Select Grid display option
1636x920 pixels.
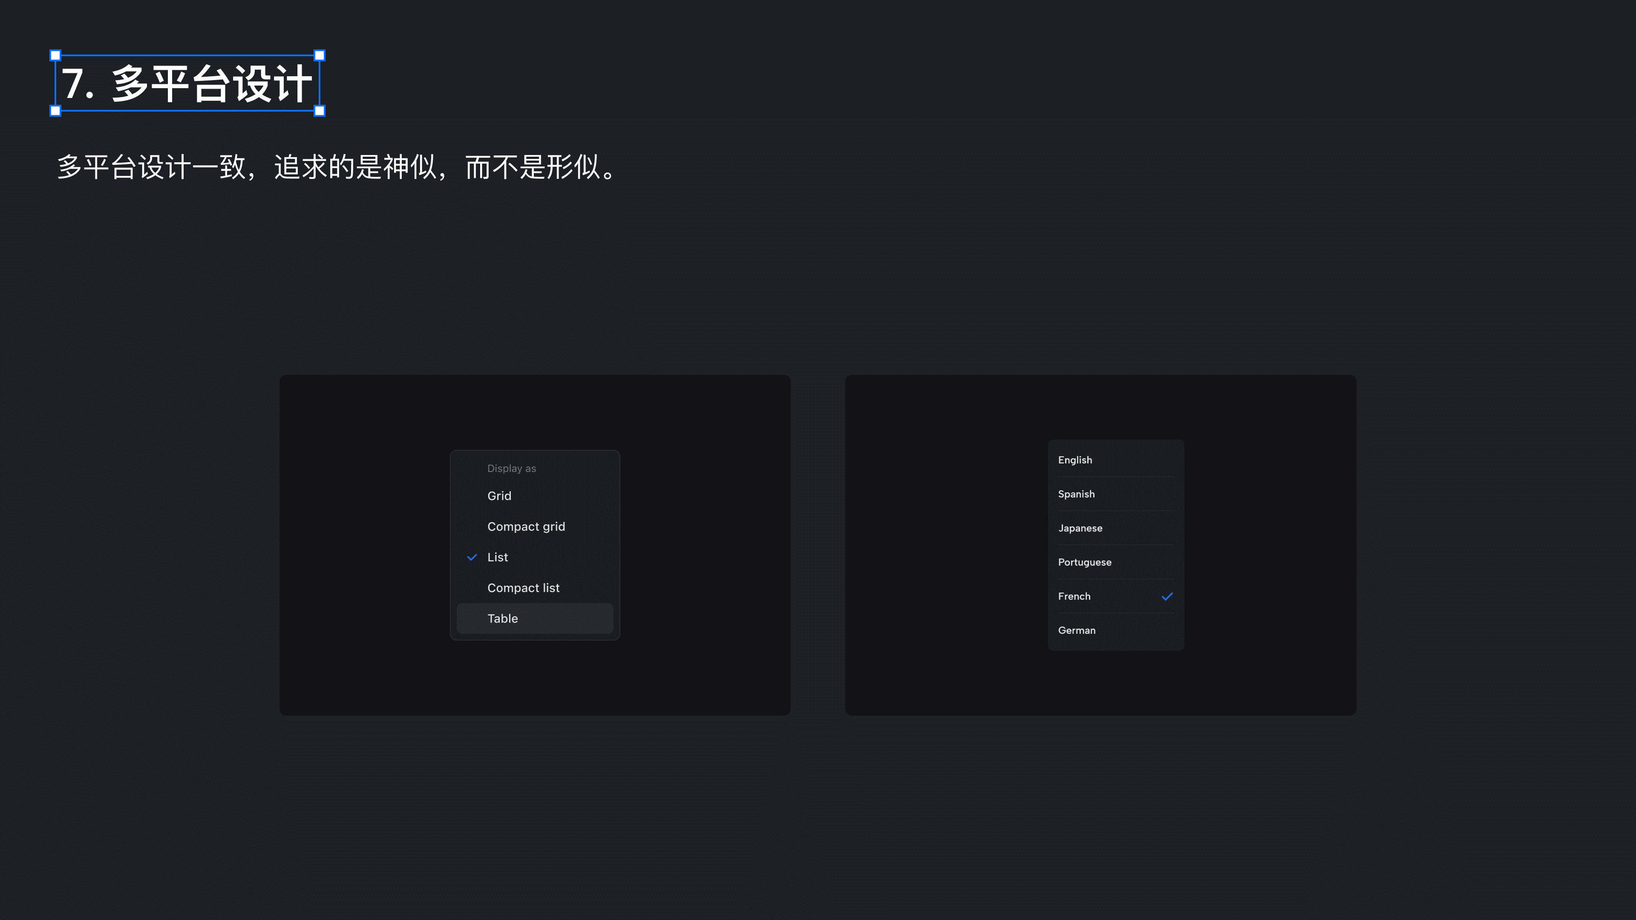(499, 496)
